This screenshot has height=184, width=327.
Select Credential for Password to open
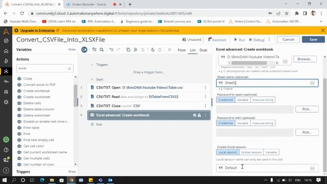click(226, 100)
